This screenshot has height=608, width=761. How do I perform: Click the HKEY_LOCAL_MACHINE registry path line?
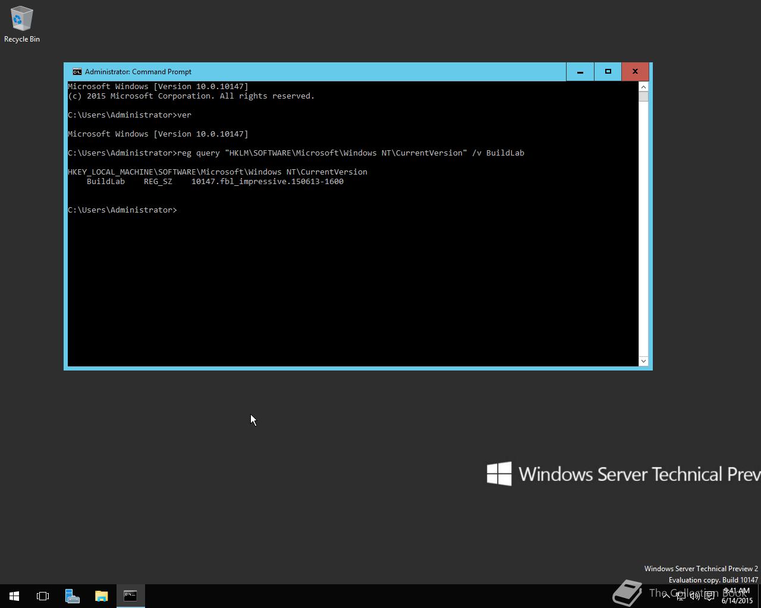coord(218,172)
